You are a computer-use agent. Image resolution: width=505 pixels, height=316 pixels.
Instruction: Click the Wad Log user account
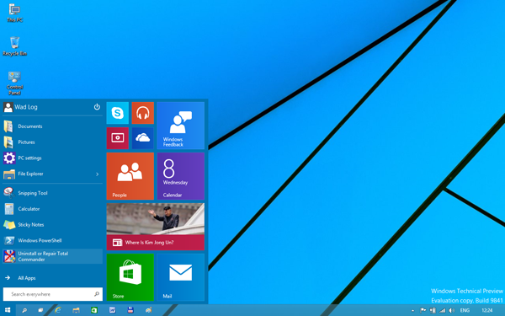[20, 107]
